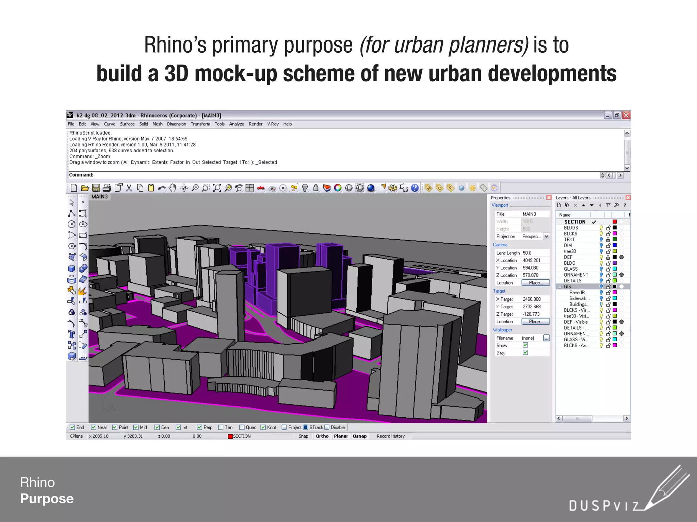The height and width of the screenshot is (522, 697).
Task: Toggle the Mid osnap checkbox
Action: pyautogui.click(x=136, y=427)
